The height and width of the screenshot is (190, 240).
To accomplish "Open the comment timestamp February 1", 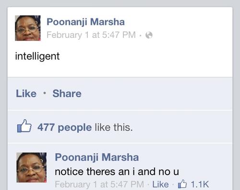I will point(99,184).
